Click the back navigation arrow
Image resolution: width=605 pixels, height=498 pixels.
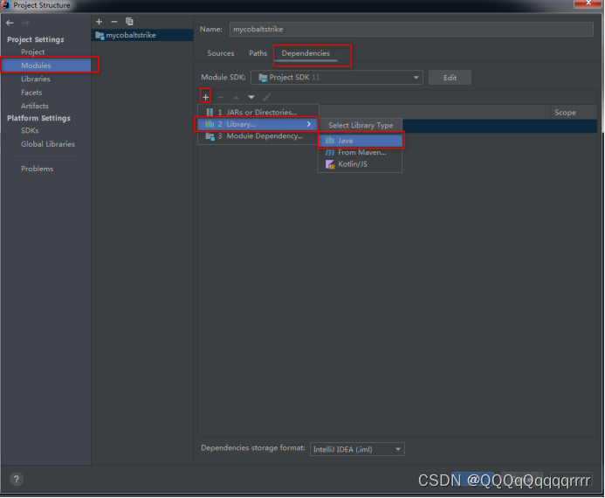click(10, 24)
